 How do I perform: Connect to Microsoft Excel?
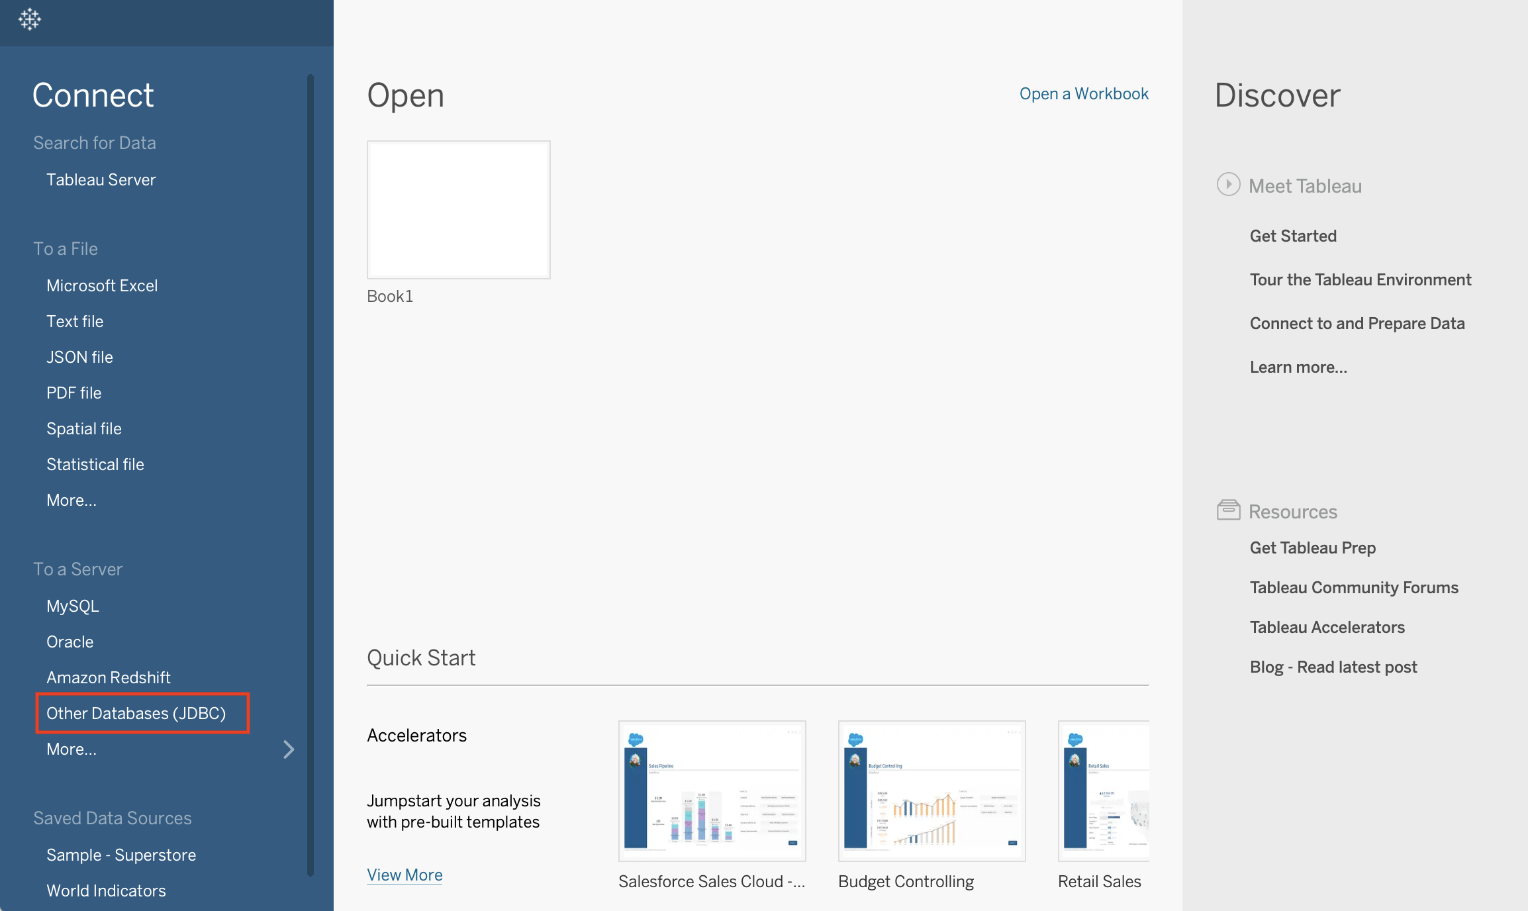click(x=101, y=285)
